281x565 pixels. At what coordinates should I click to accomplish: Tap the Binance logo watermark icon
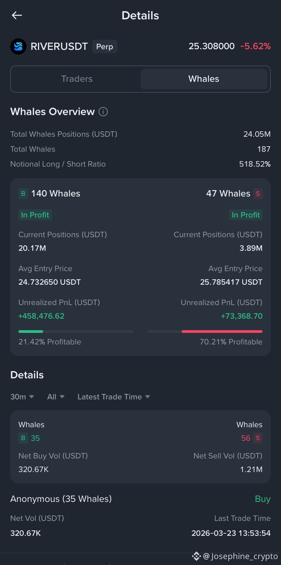pyautogui.click(x=196, y=556)
